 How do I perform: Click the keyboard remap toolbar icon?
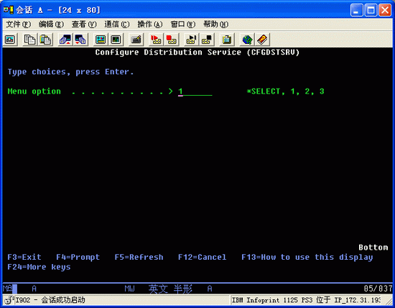[x=136, y=40]
